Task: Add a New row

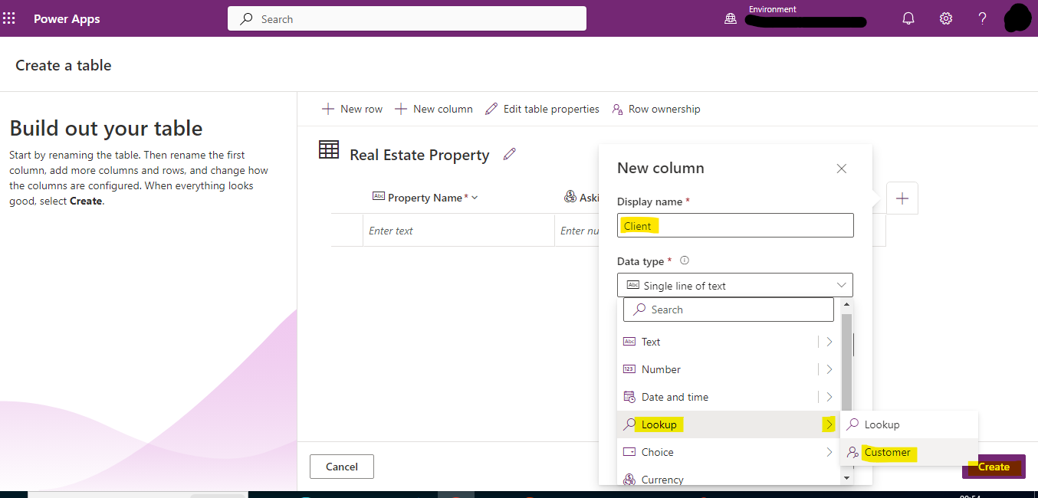Action: click(352, 109)
